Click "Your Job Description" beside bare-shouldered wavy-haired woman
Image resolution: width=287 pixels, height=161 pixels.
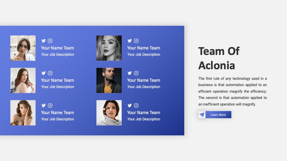58,119
